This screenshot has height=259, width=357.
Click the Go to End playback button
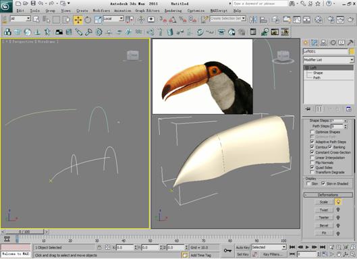point(323,247)
